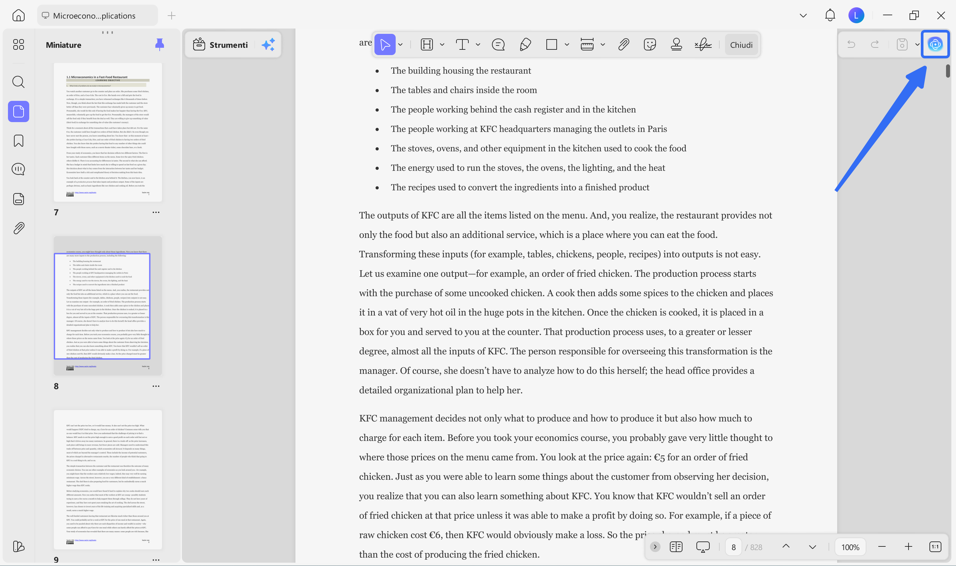Select the signature tool
This screenshot has height=566, width=956.
pos(703,45)
